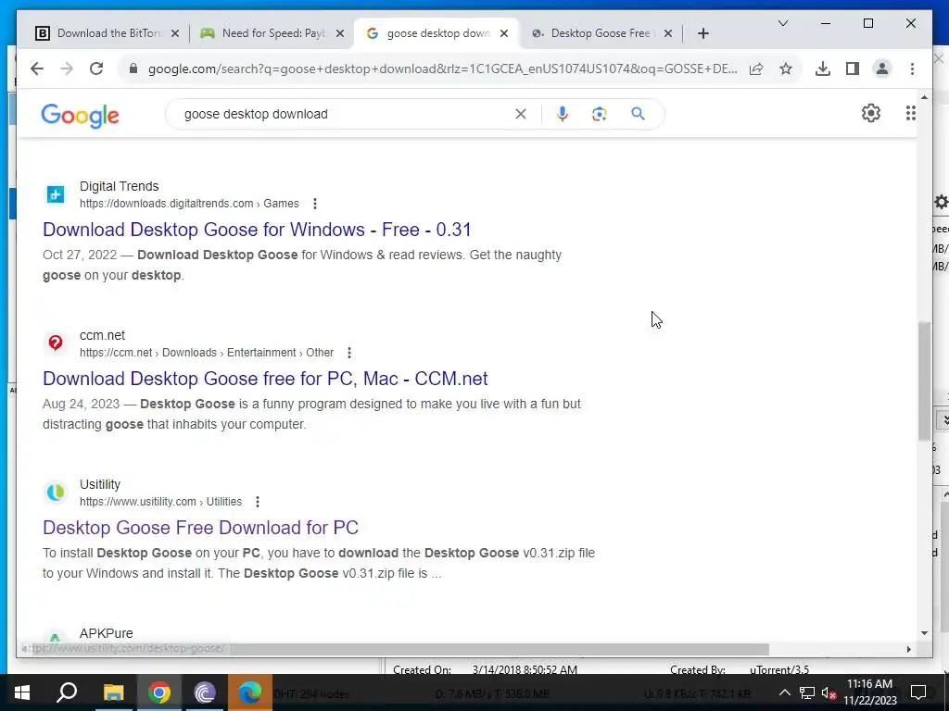This screenshot has height=711, width=949.
Task: Click the Usitility site favicon
Action: tap(55, 493)
